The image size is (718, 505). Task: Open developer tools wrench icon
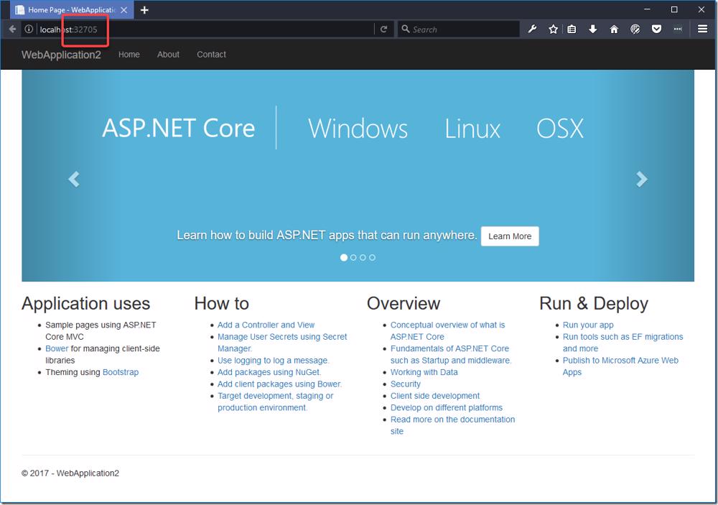click(532, 29)
